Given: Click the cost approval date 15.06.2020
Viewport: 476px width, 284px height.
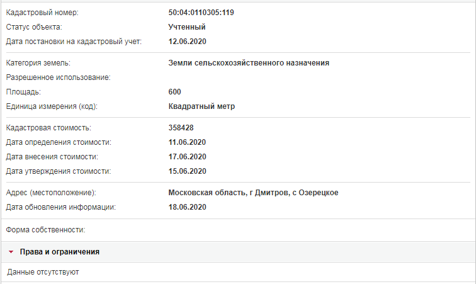Looking at the screenshot, I should [187, 171].
